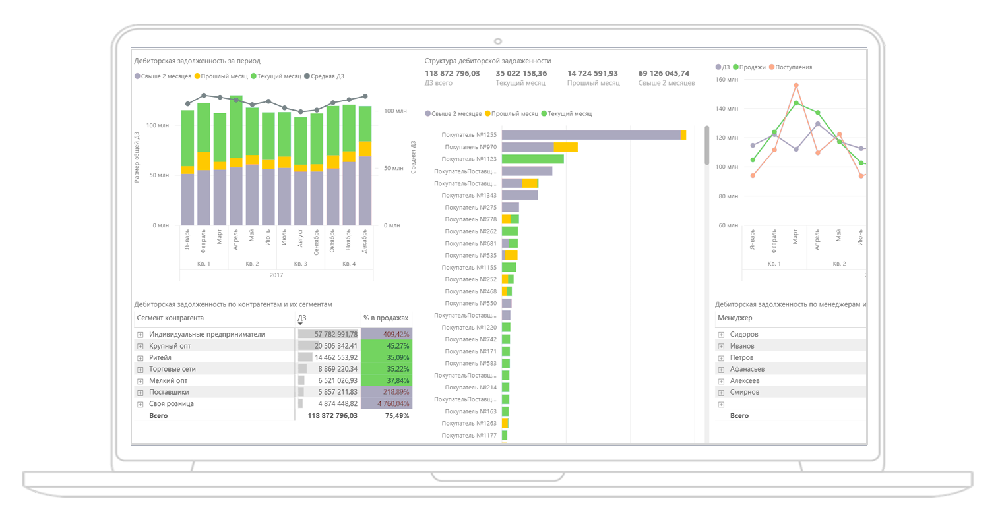Click Покупатель №1155 label
This screenshot has height=518, width=1000.
(469, 268)
